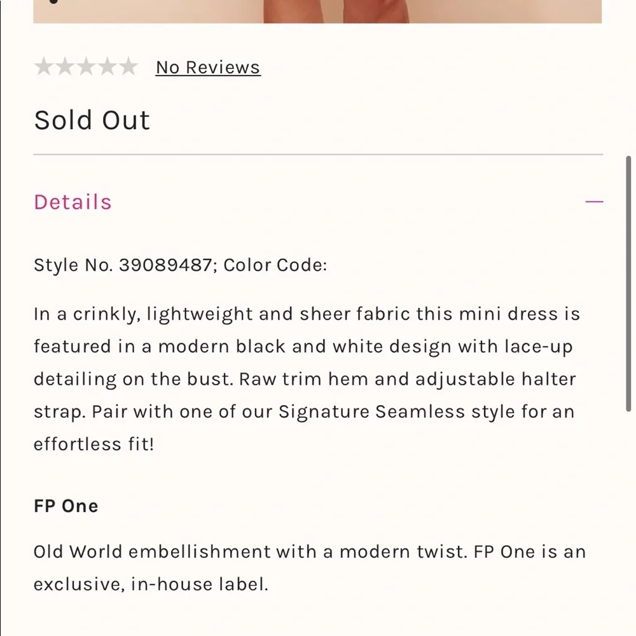Click the style number 39089487

point(165,265)
